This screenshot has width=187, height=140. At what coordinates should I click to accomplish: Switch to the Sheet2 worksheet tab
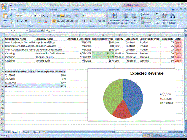click(26, 132)
